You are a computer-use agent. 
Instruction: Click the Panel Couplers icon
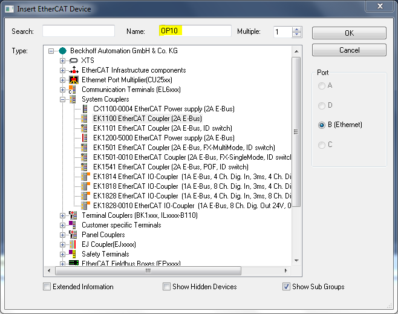click(74, 235)
